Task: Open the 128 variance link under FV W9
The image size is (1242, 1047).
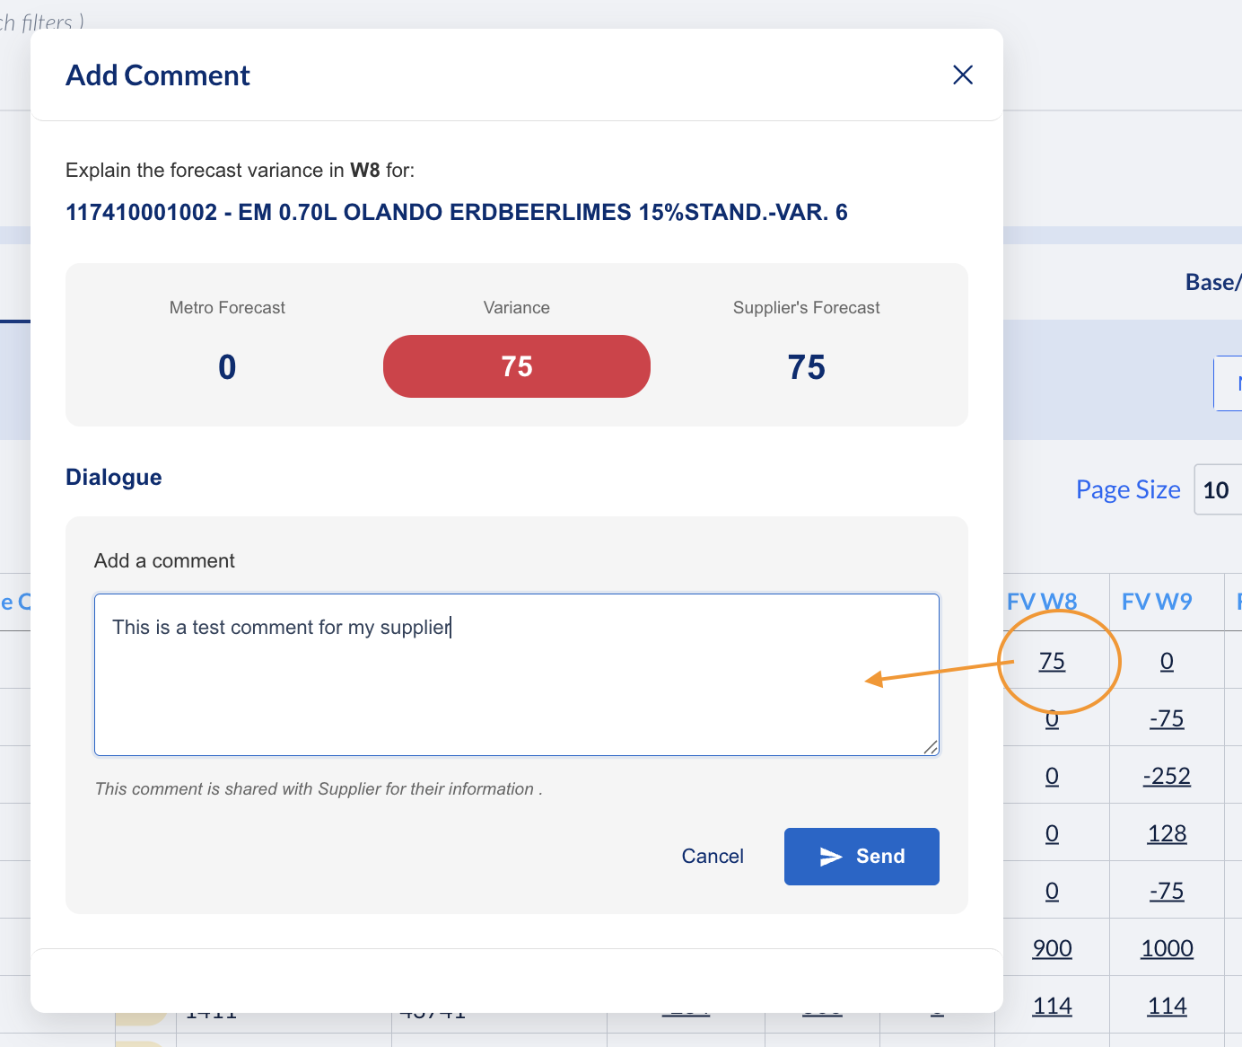Action: point(1167,834)
